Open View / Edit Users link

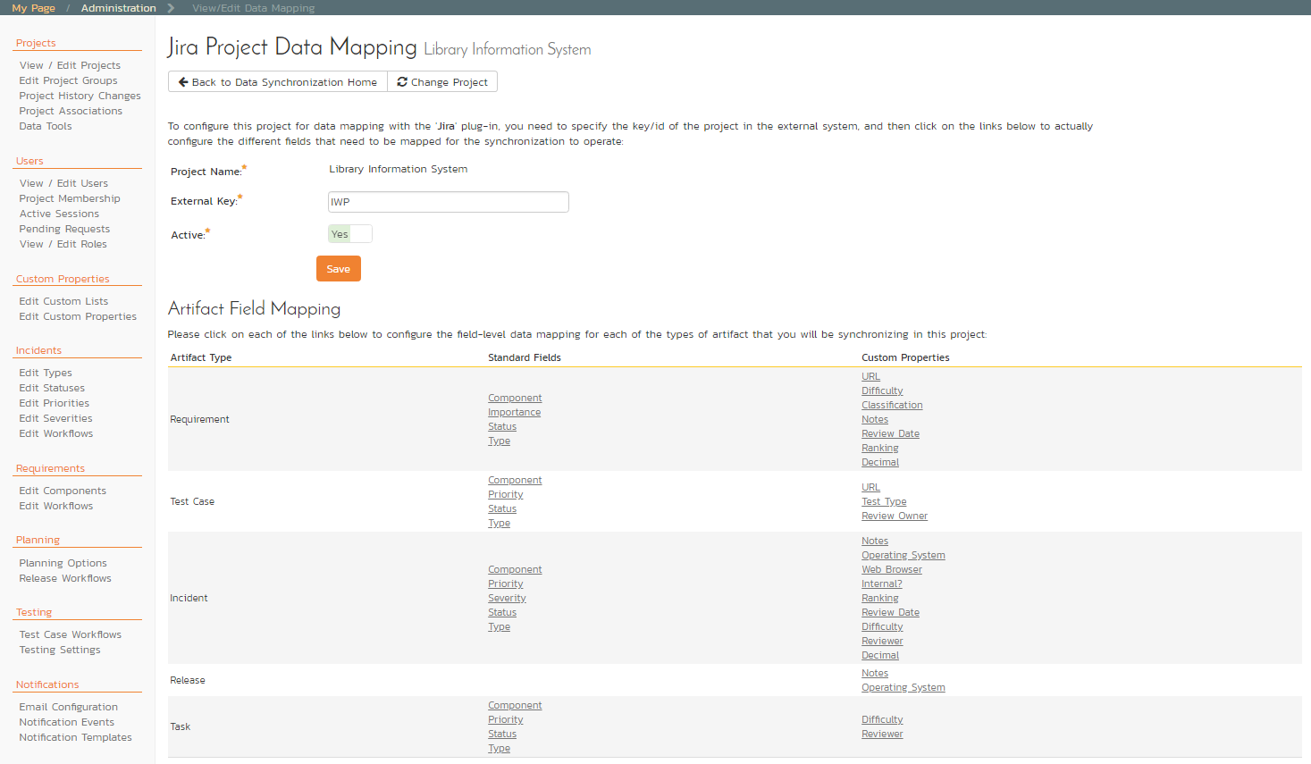pyautogui.click(x=63, y=183)
